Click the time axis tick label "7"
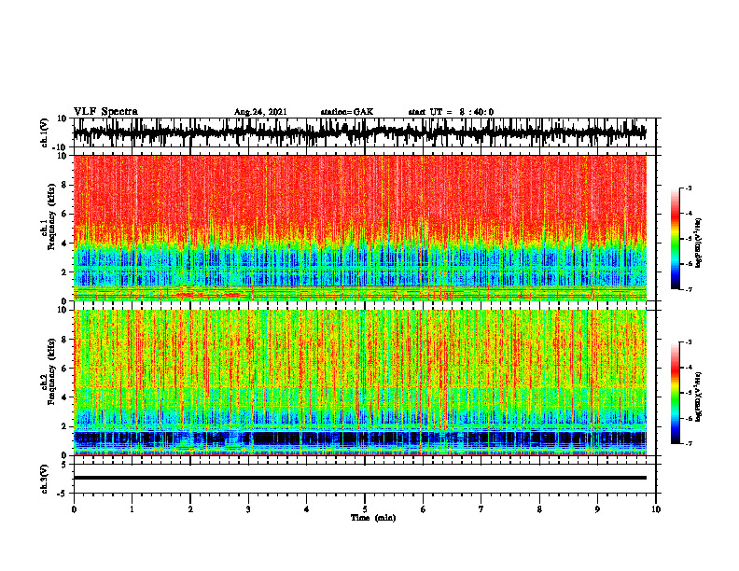739x571 pixels. [x=481, y=509]
